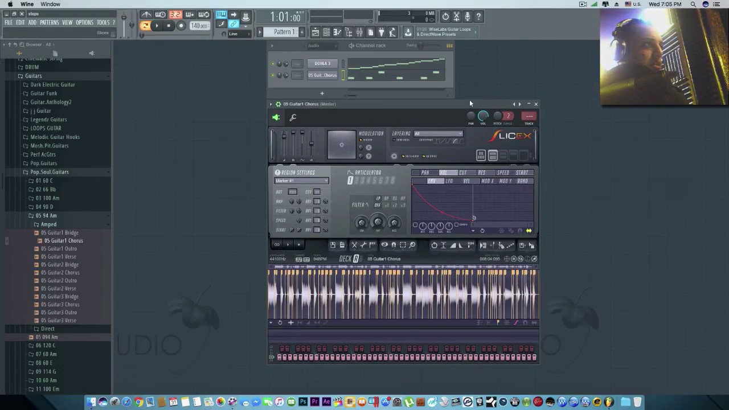Click the Google Chrome dock icon

coord(138,402)
